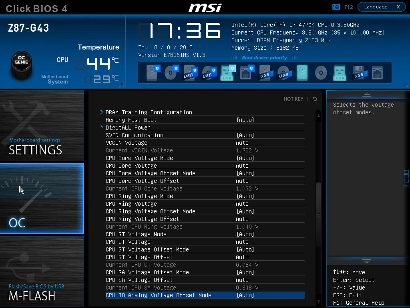The height and width of the screenshot is (308, 410).
Task: Select the UEFI hard disk boot device icon
Action: 153,73
